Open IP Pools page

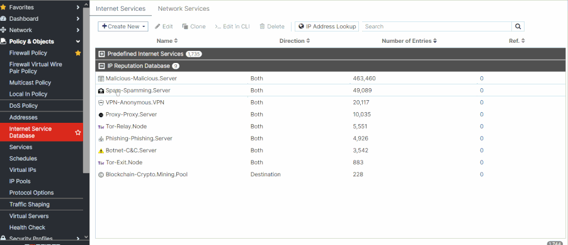click(x=20, y=181)
